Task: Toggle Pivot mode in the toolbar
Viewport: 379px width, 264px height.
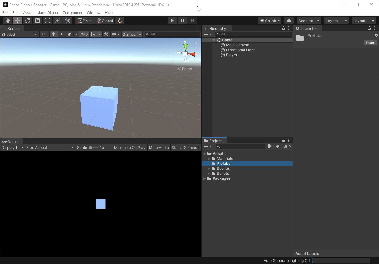Action: 84,21
